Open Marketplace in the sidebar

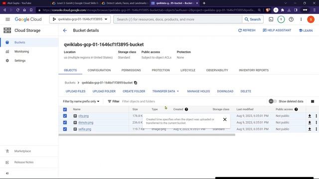pyautogui.click(x=29, y=151)
